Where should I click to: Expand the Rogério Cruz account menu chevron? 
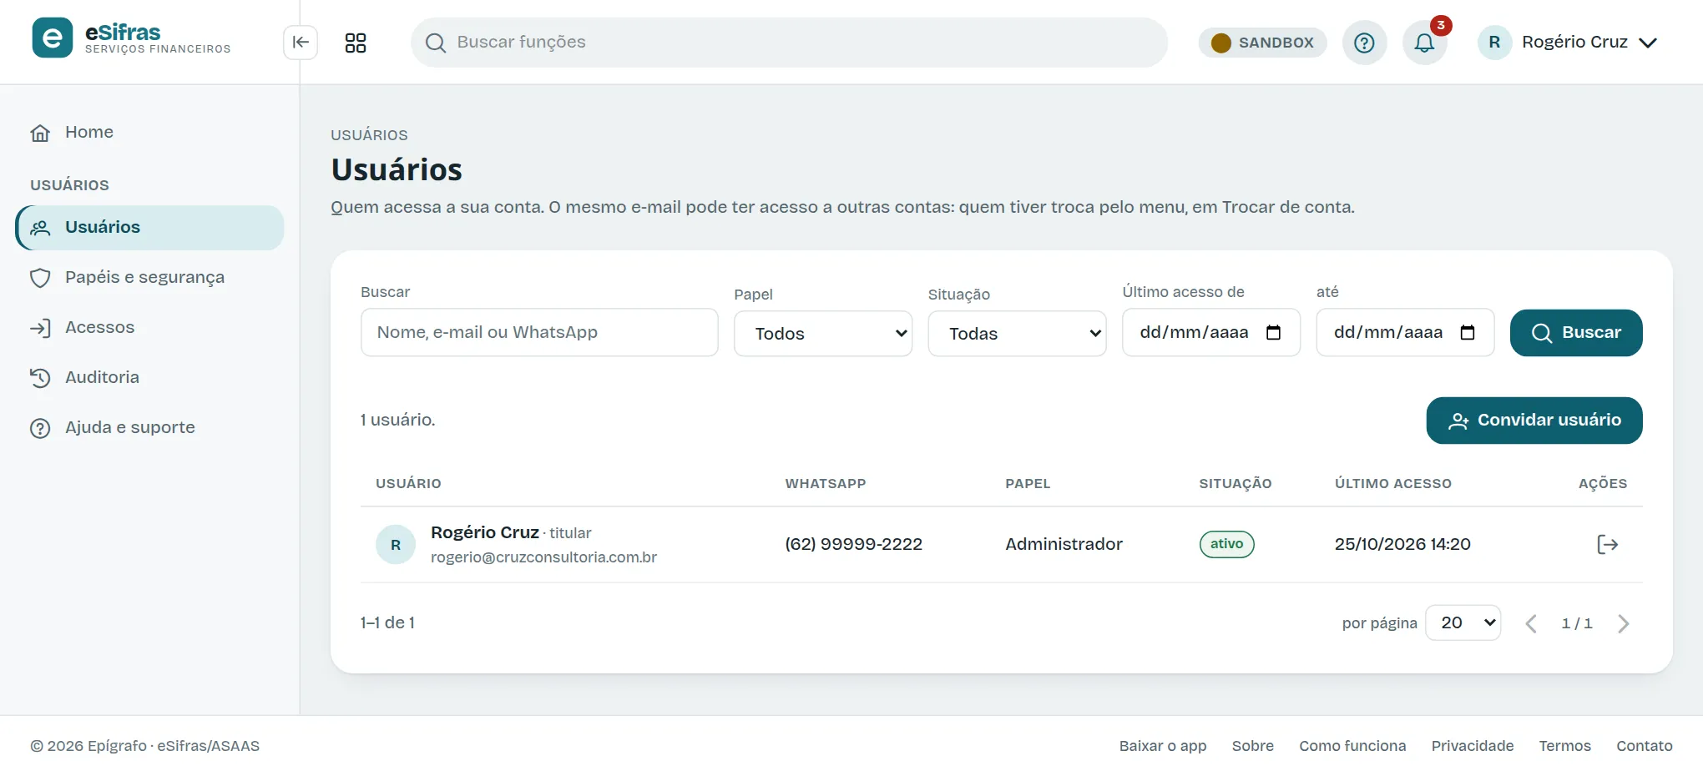click(1648, 43)
